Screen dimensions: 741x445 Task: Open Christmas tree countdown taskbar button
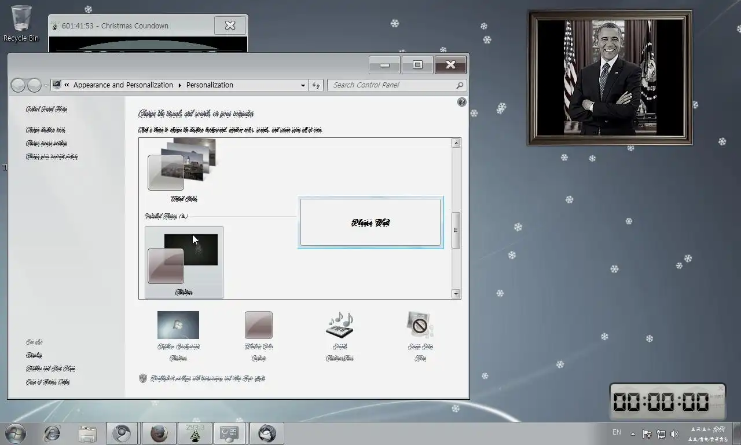pos(195,433)
